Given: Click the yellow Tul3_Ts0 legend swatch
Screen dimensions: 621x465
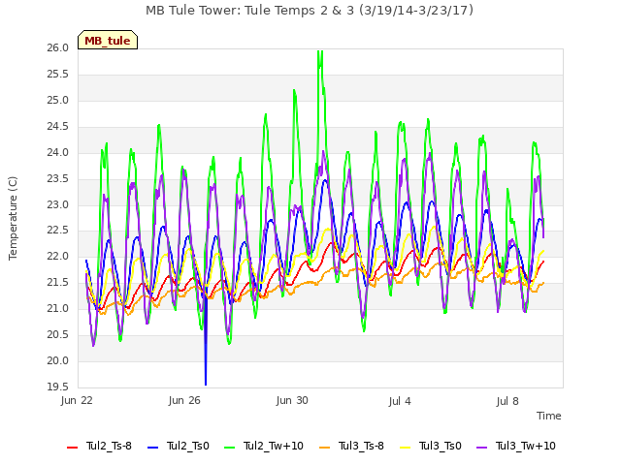Looking at the screenshot, I should coord(406,448).
